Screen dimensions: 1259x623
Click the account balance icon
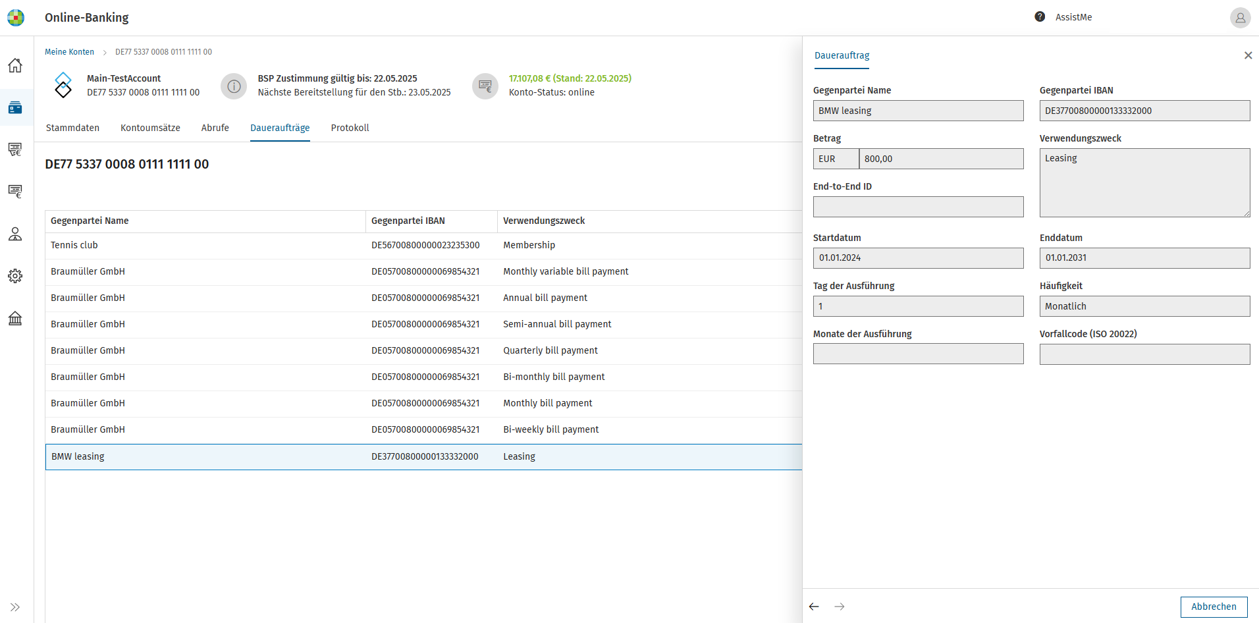[485, 86]
